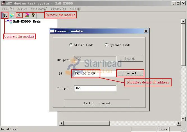The height and width of the screenshot is (132, 187).
Task: Click the vertical scrollbar down arrow
Action: click(x=183, y=119)
